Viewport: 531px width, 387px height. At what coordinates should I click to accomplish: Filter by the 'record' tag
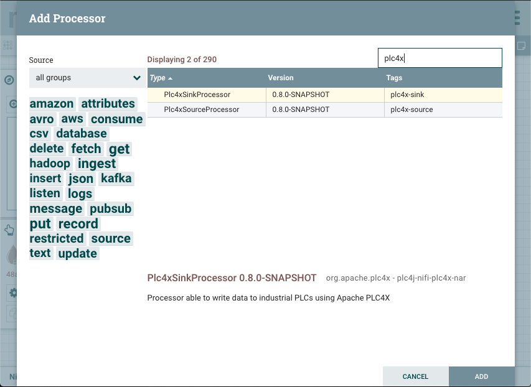point(78,223)
